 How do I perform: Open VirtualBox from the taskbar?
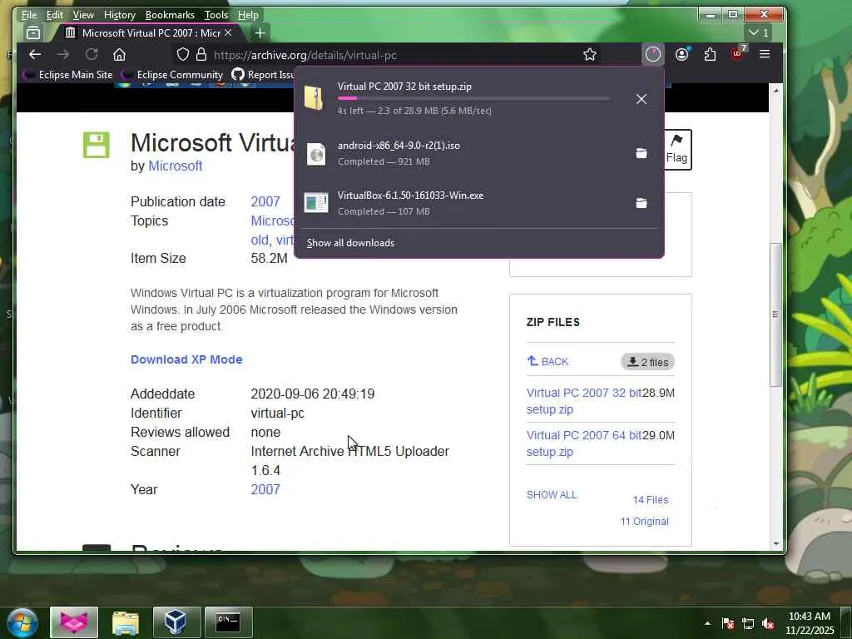point(176,622)
